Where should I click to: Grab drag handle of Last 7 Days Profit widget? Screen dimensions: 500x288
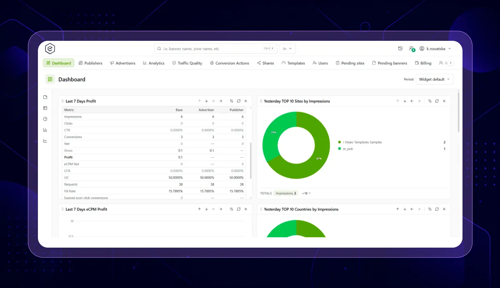(62, 101)
